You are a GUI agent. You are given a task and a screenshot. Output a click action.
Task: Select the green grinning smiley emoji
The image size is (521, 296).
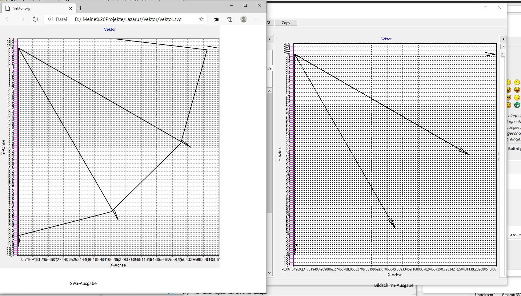pyautogui.click(x=517, y=105)
